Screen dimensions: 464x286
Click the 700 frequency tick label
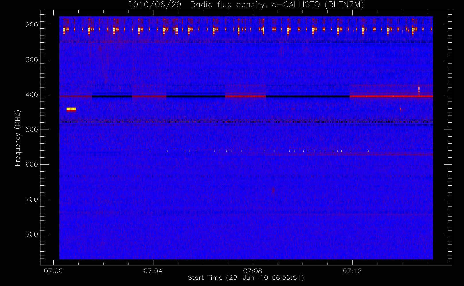pyautogui.click(x=32, y=199)
